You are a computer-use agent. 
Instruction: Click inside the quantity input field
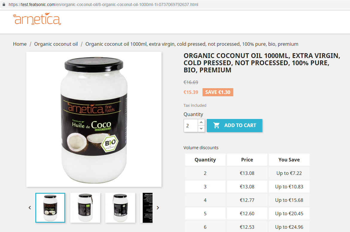coord(191,126)
